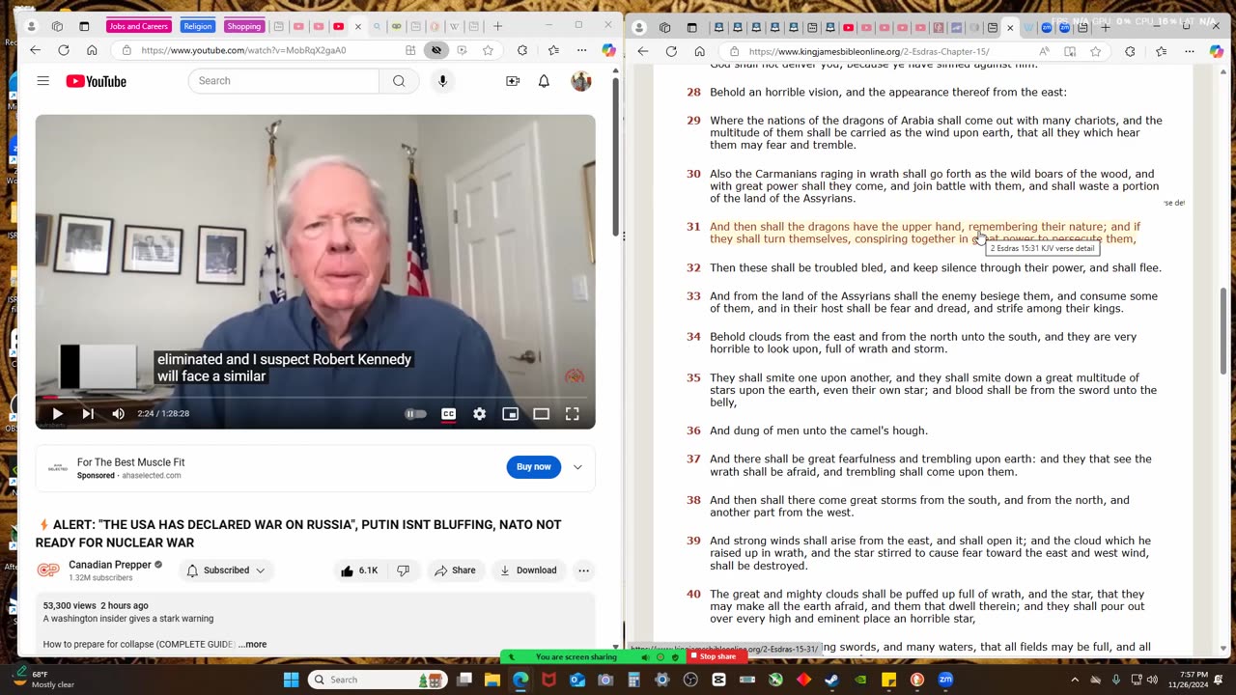Open new tab in YouTube browser window

tap(498, 26)
